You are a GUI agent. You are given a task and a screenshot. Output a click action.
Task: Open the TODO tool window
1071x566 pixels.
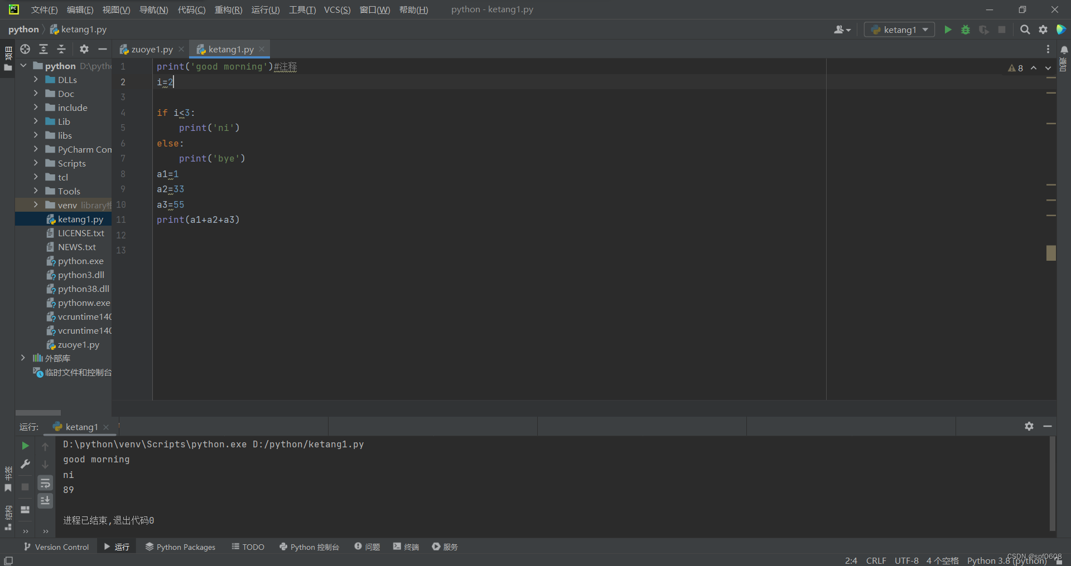pos(248,547)
